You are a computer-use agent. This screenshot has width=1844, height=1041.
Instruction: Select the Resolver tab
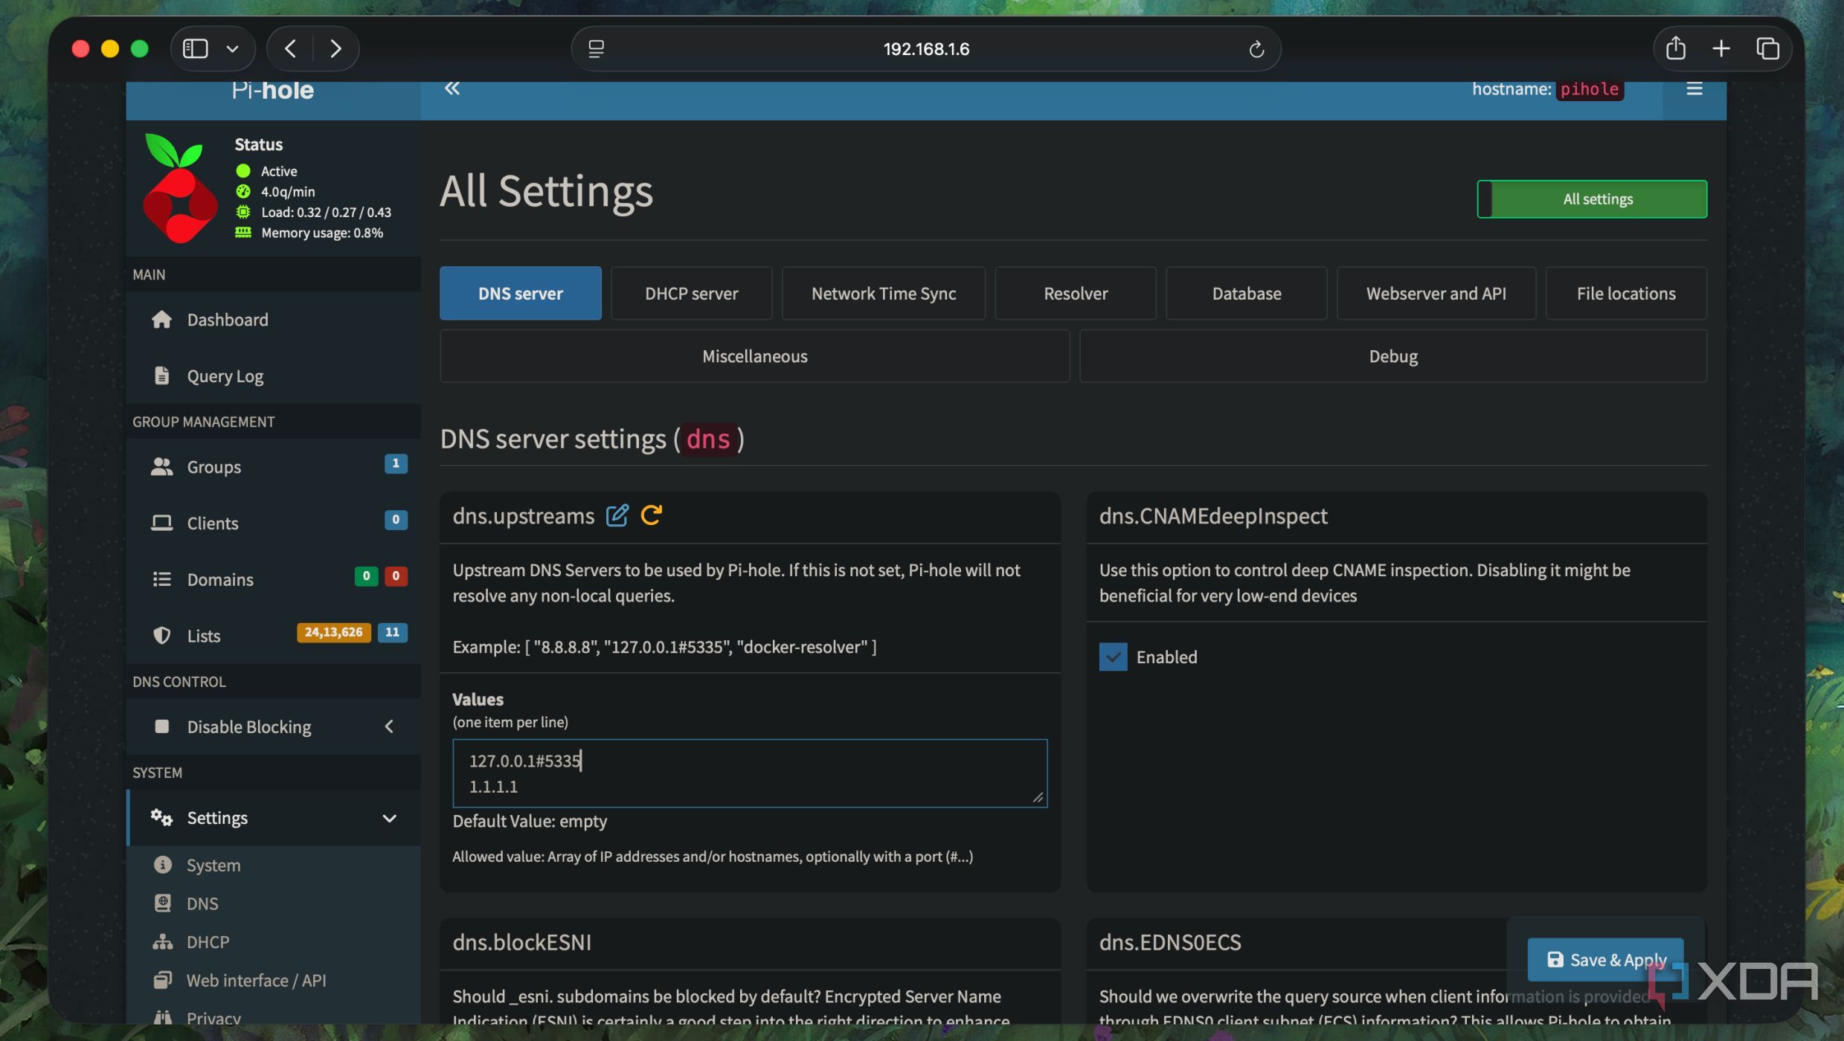coord(1076,294)
